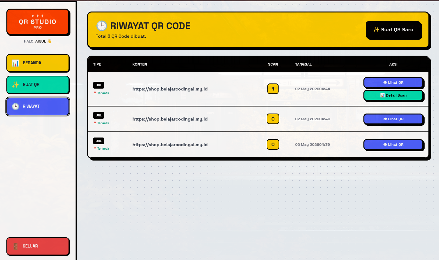Click the KONTEN column header

click(140, 64)
